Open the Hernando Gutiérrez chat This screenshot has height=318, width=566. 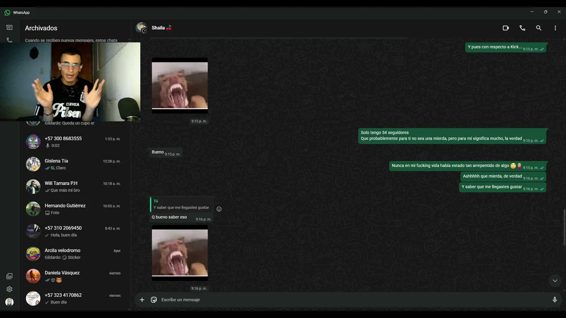point(75,209)
